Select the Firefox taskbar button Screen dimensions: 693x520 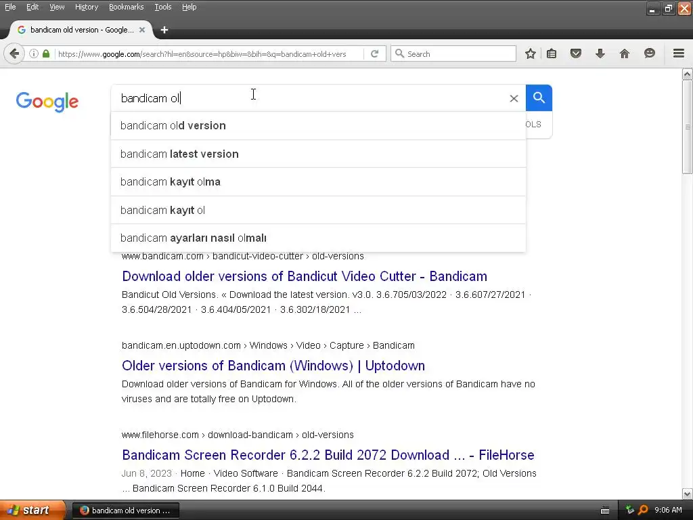pos(125,511)
